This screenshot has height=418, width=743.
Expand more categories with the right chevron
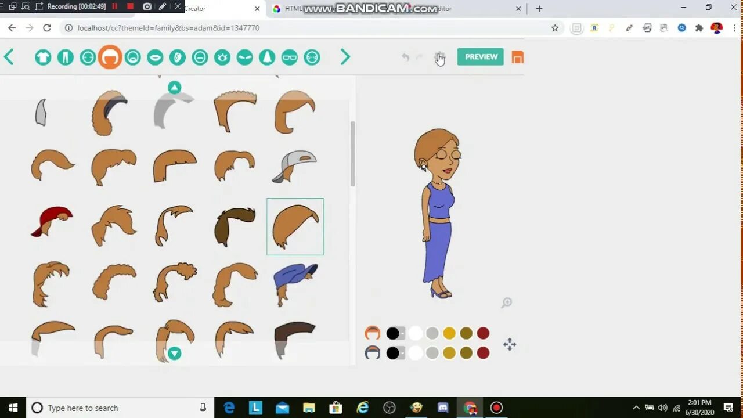[345, 57]
